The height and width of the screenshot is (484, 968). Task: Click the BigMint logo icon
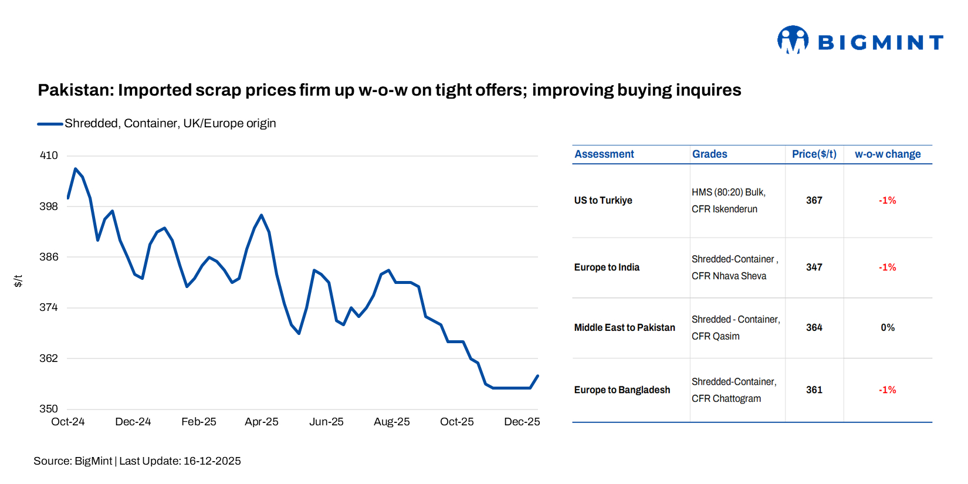point(793,40)
